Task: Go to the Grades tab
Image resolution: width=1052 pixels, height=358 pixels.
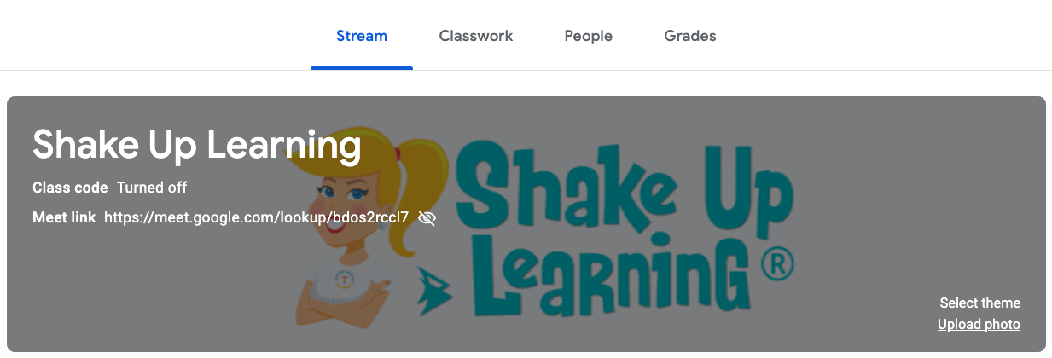Action: [x=690, y=36]
